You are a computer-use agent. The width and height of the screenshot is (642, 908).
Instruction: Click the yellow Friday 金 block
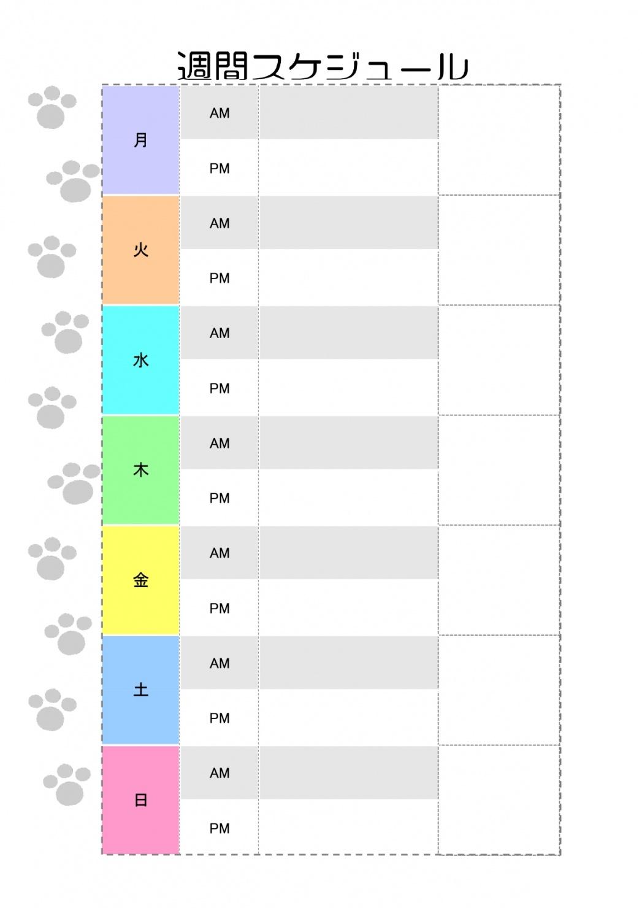[140, 580]
